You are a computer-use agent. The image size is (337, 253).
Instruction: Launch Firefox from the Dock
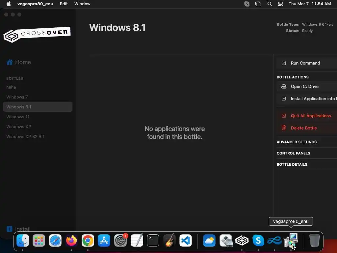pyautogui.click(x=71, y=240)
